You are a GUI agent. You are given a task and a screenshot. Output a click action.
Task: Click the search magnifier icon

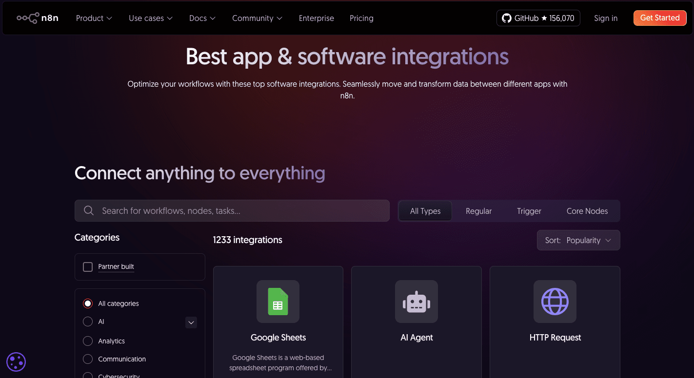(x=88, y=210)
